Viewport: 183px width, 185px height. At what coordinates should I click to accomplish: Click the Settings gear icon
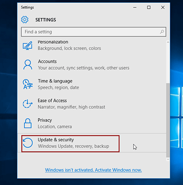25,20
